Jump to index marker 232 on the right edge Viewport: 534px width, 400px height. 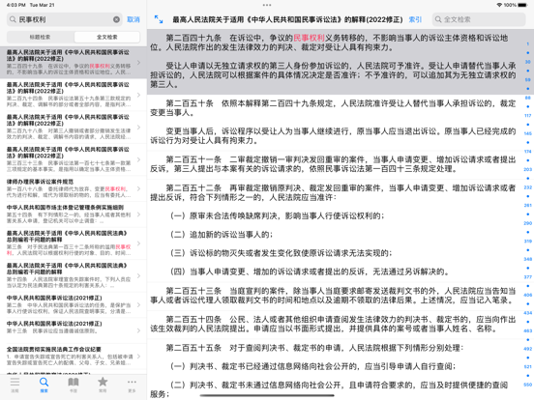tap(528, 187)
